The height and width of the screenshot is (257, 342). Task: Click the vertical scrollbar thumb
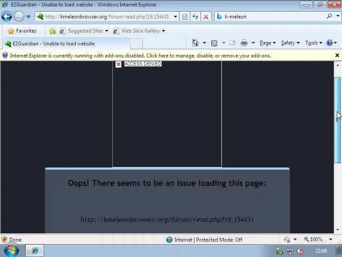[337, 120]
